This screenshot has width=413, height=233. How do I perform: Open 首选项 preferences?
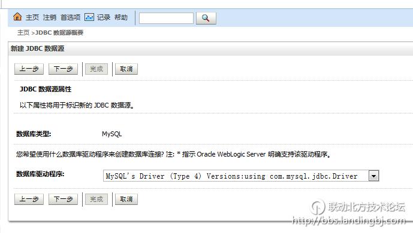[70, 17]
